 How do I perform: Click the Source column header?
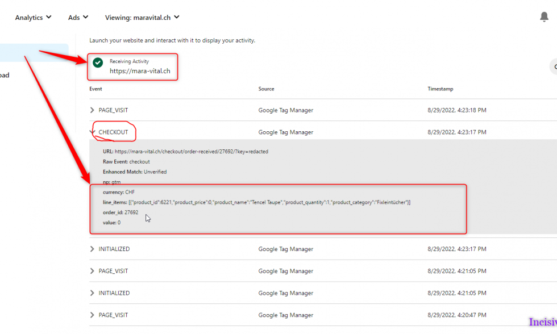(266, 89)
